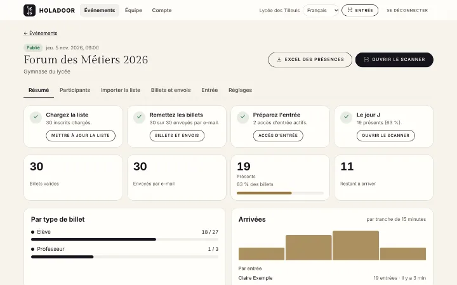Click the Claire Exemple entry row
The height and width of the screenshot is (285, 457).
(332, 278)
